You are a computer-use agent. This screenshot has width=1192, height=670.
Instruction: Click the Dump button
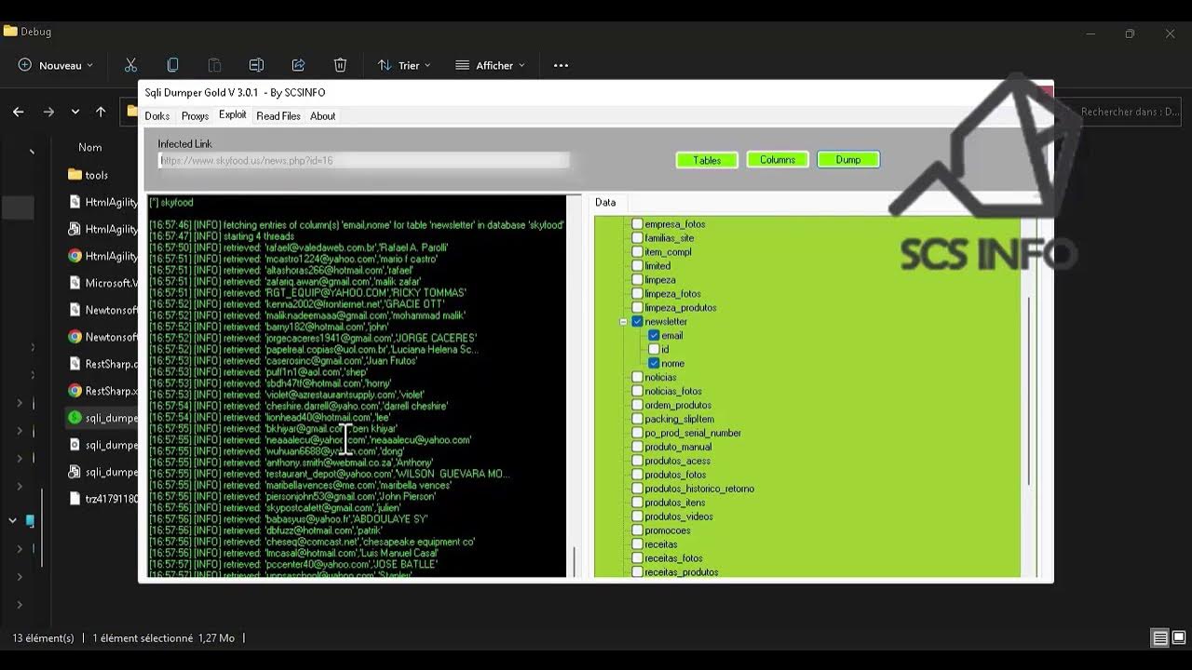848,160
